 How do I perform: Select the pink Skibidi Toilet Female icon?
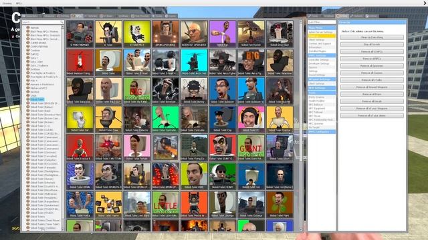(x=137, y=147)
